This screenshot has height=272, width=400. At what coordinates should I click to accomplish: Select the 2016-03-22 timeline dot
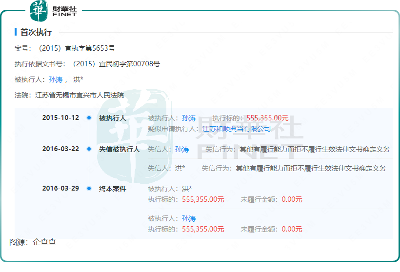point(89,149)
